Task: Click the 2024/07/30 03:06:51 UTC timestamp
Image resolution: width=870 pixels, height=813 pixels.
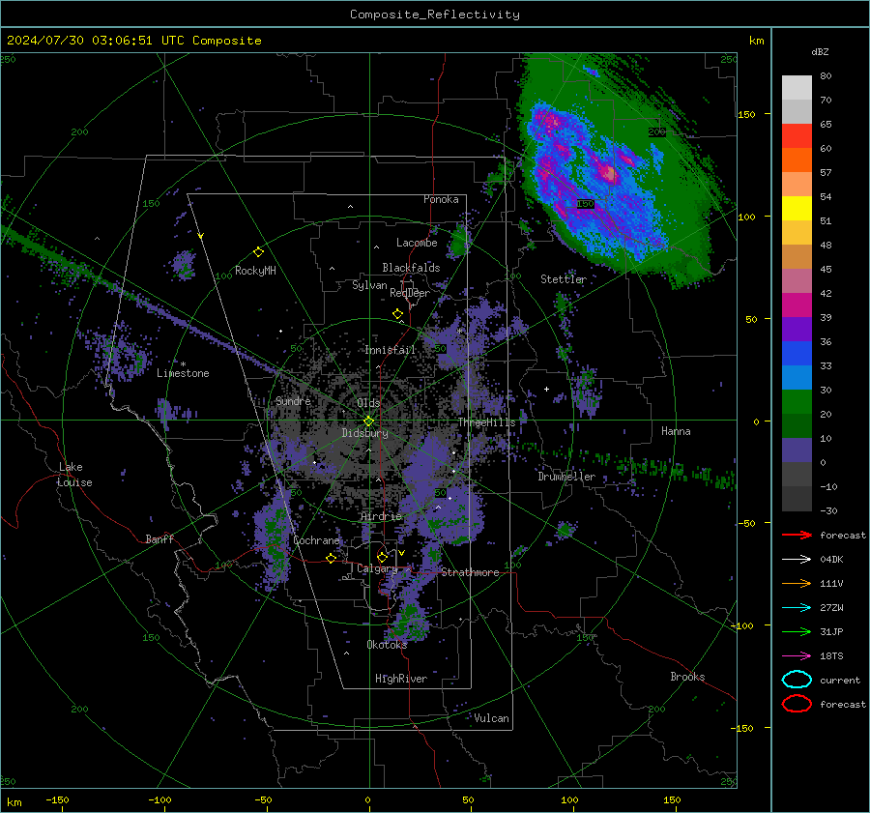Action: click(133, 41)
